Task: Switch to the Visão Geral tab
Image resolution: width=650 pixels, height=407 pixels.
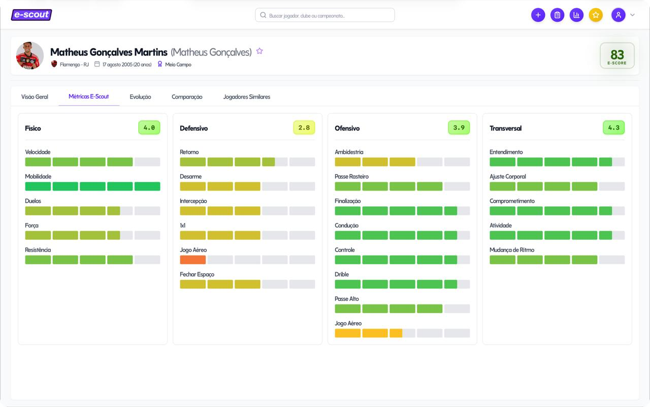Action: pos(35,97)
